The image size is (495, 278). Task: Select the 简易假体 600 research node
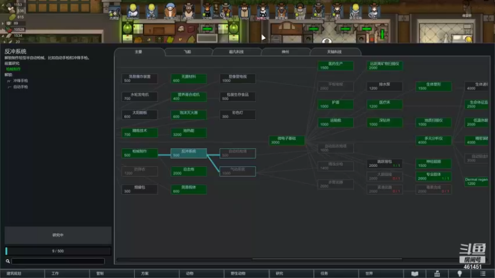189,189
